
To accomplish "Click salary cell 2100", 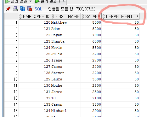I will 91,98.
